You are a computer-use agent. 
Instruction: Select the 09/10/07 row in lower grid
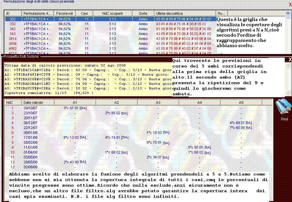[x=30, y=108]
